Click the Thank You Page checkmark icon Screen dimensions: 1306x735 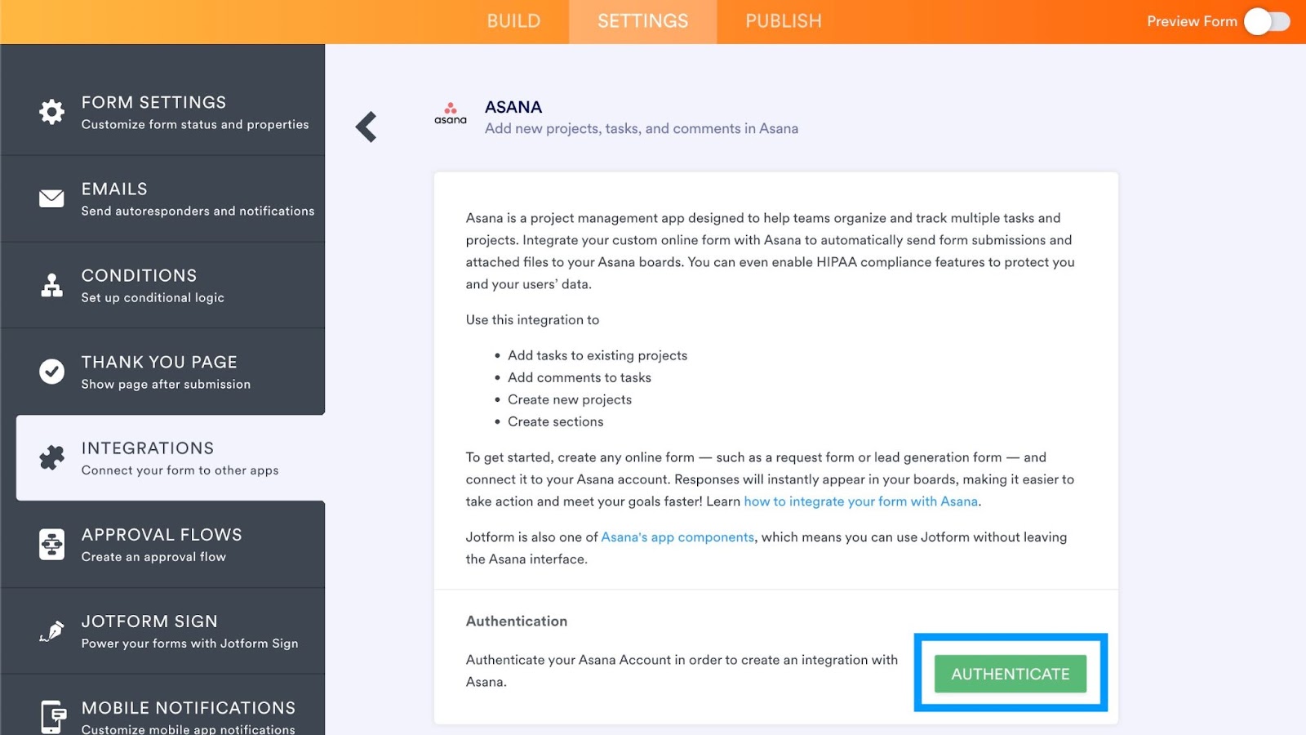[x=51, y=372]
